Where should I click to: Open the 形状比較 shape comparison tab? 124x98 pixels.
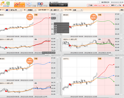(19, 5)
